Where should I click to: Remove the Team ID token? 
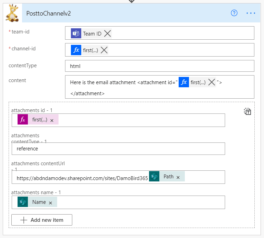(x=107, y=33)
